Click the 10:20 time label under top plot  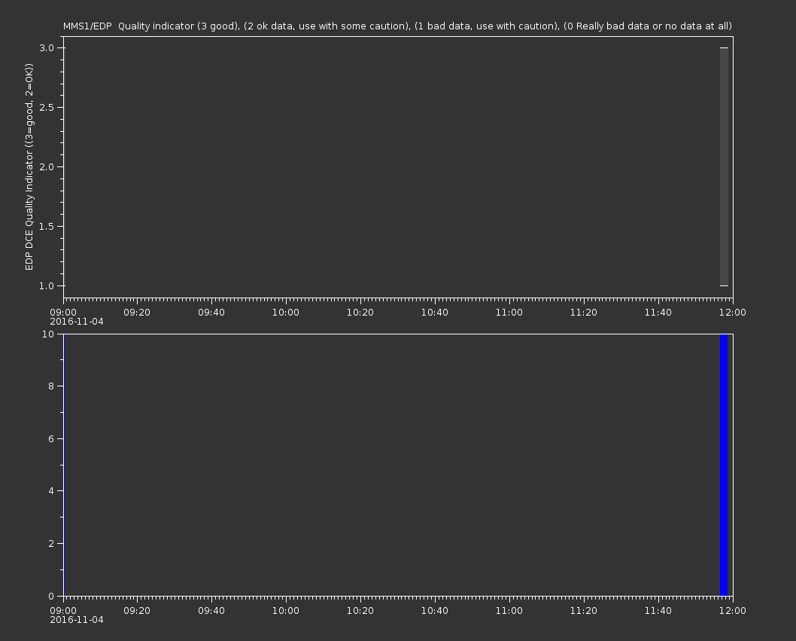[x=360, y=312]
